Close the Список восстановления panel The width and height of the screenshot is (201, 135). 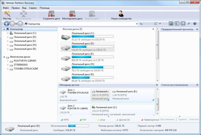click(x=197, y=85)
